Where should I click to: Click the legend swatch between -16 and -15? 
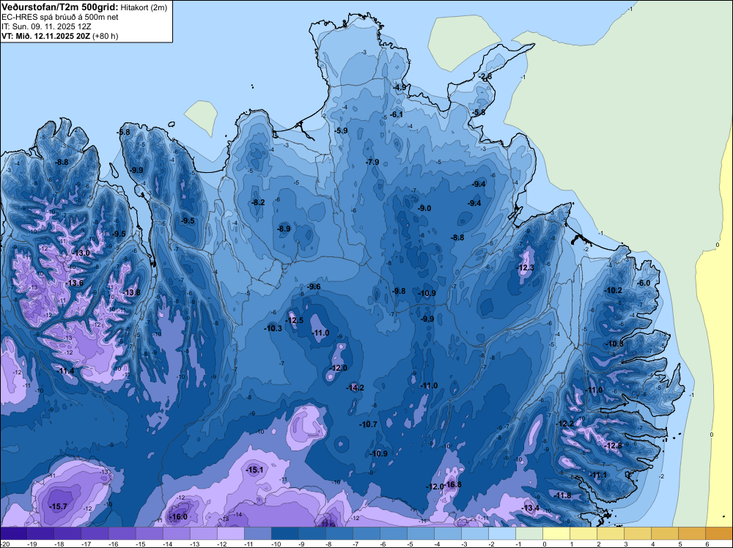click(122, 533)
